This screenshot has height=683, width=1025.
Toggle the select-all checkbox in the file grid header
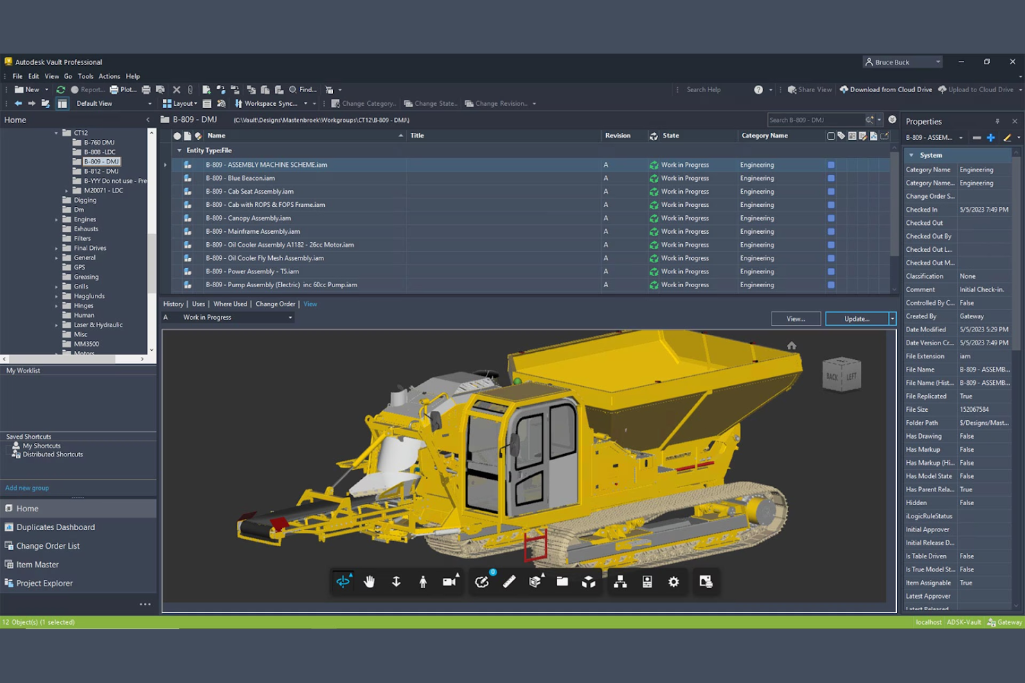[x=830, y=136]
